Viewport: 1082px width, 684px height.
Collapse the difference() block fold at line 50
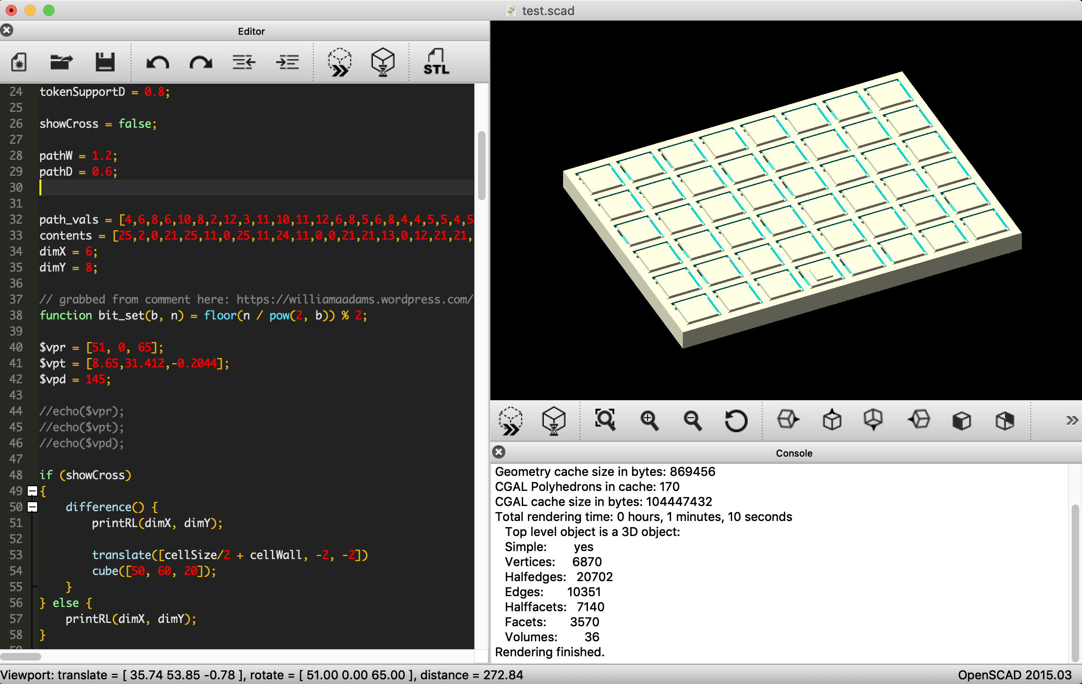coord(32,507)
